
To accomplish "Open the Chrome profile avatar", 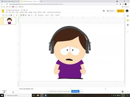I will (x=126, y=4).
